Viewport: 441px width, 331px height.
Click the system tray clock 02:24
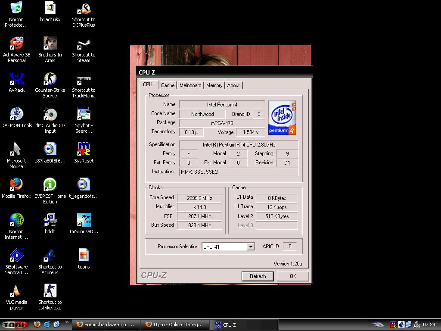pos(429,325)
